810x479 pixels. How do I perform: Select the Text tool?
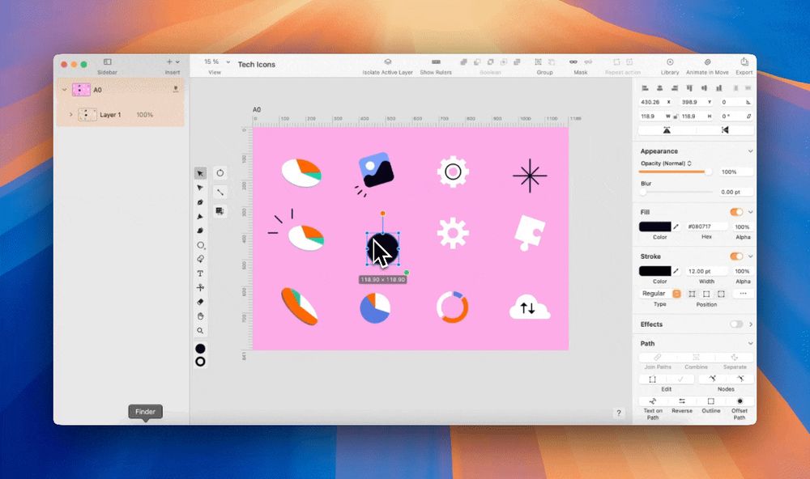click(200, 273)
